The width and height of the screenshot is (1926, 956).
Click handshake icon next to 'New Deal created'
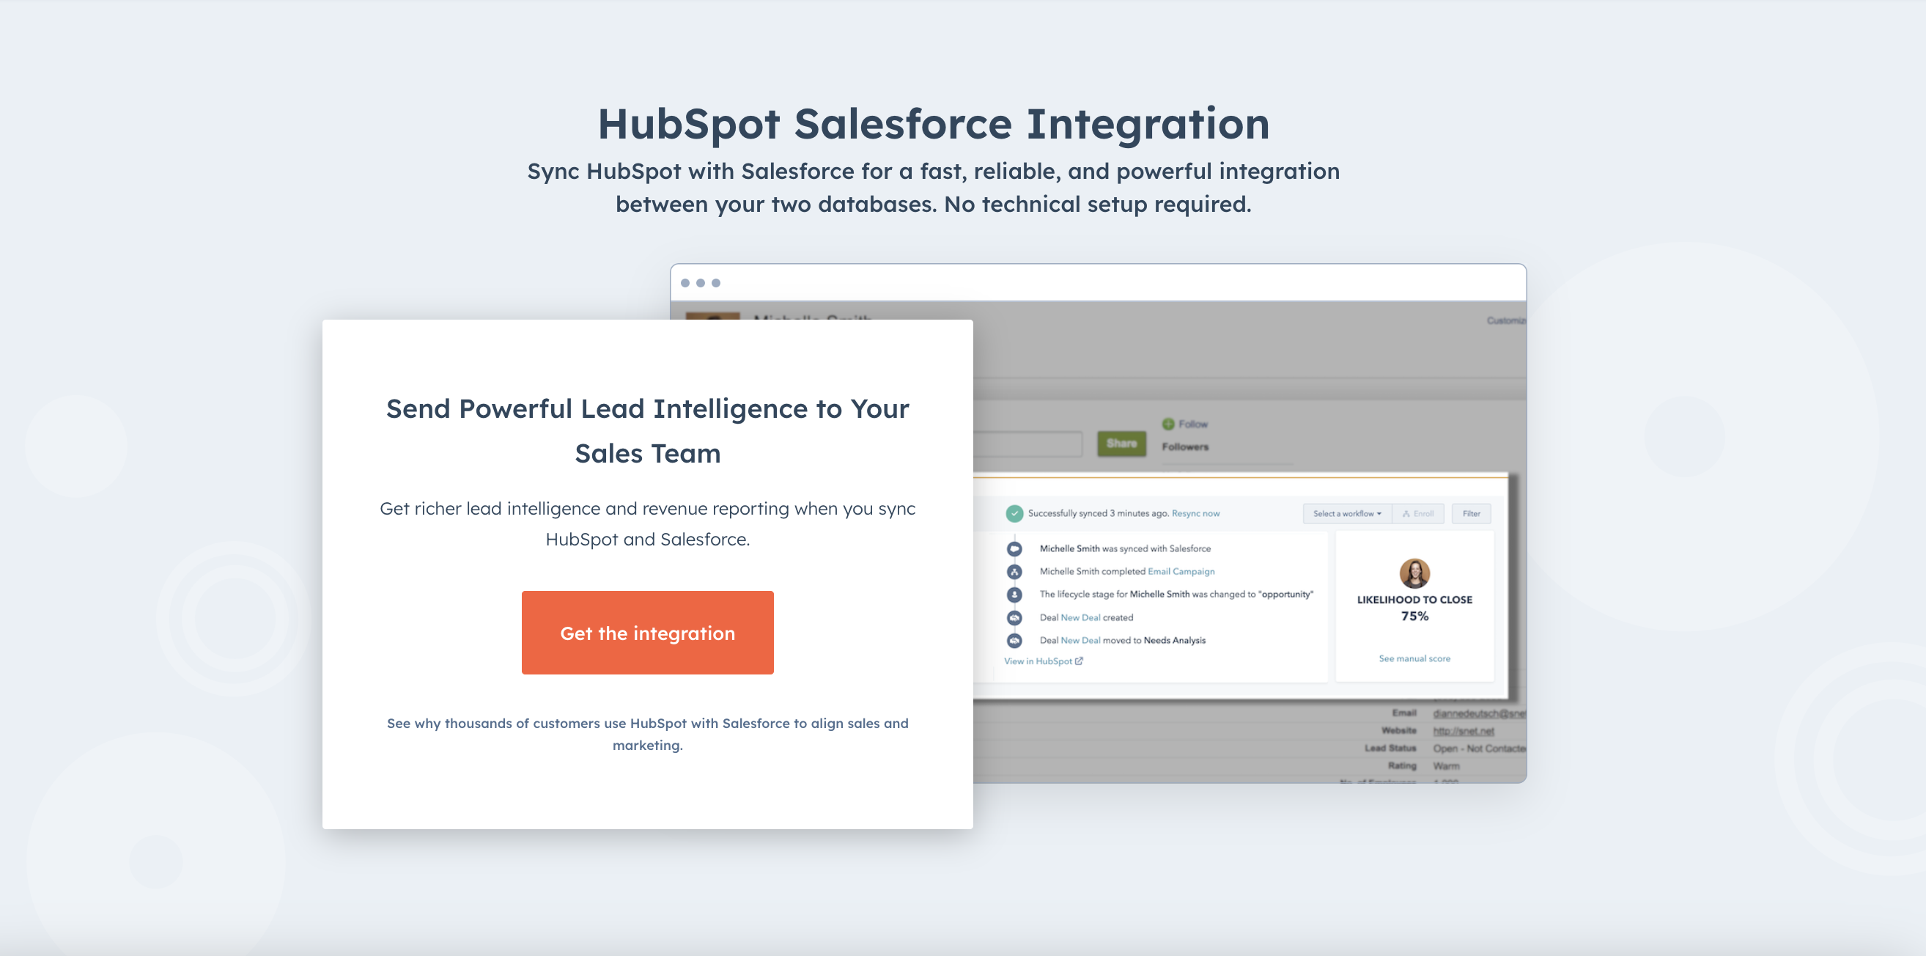[1014, 618]
